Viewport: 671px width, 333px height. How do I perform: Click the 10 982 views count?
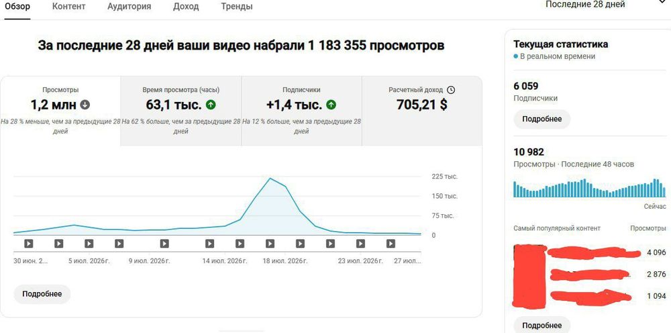[x=529, y=152]
